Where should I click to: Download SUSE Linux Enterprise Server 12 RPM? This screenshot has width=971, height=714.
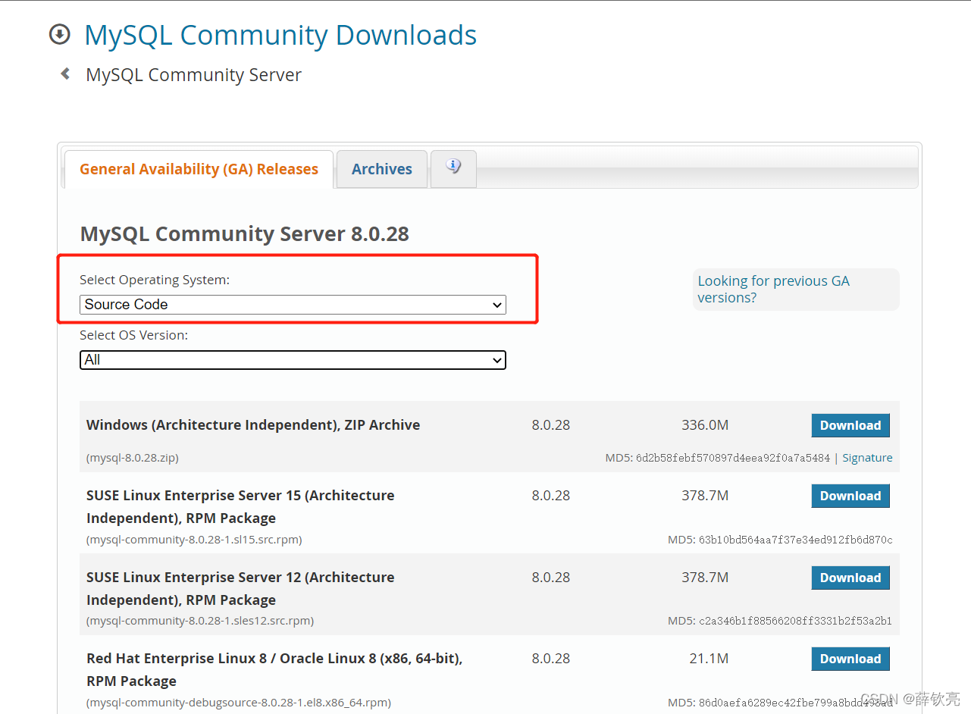point(850,578)
